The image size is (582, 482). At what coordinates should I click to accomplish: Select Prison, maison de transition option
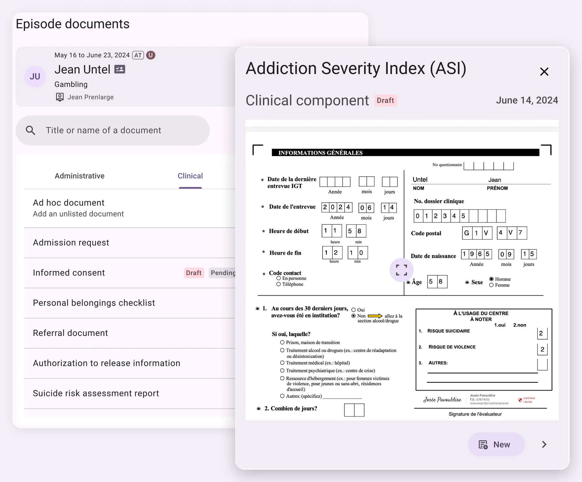(282, 342)
